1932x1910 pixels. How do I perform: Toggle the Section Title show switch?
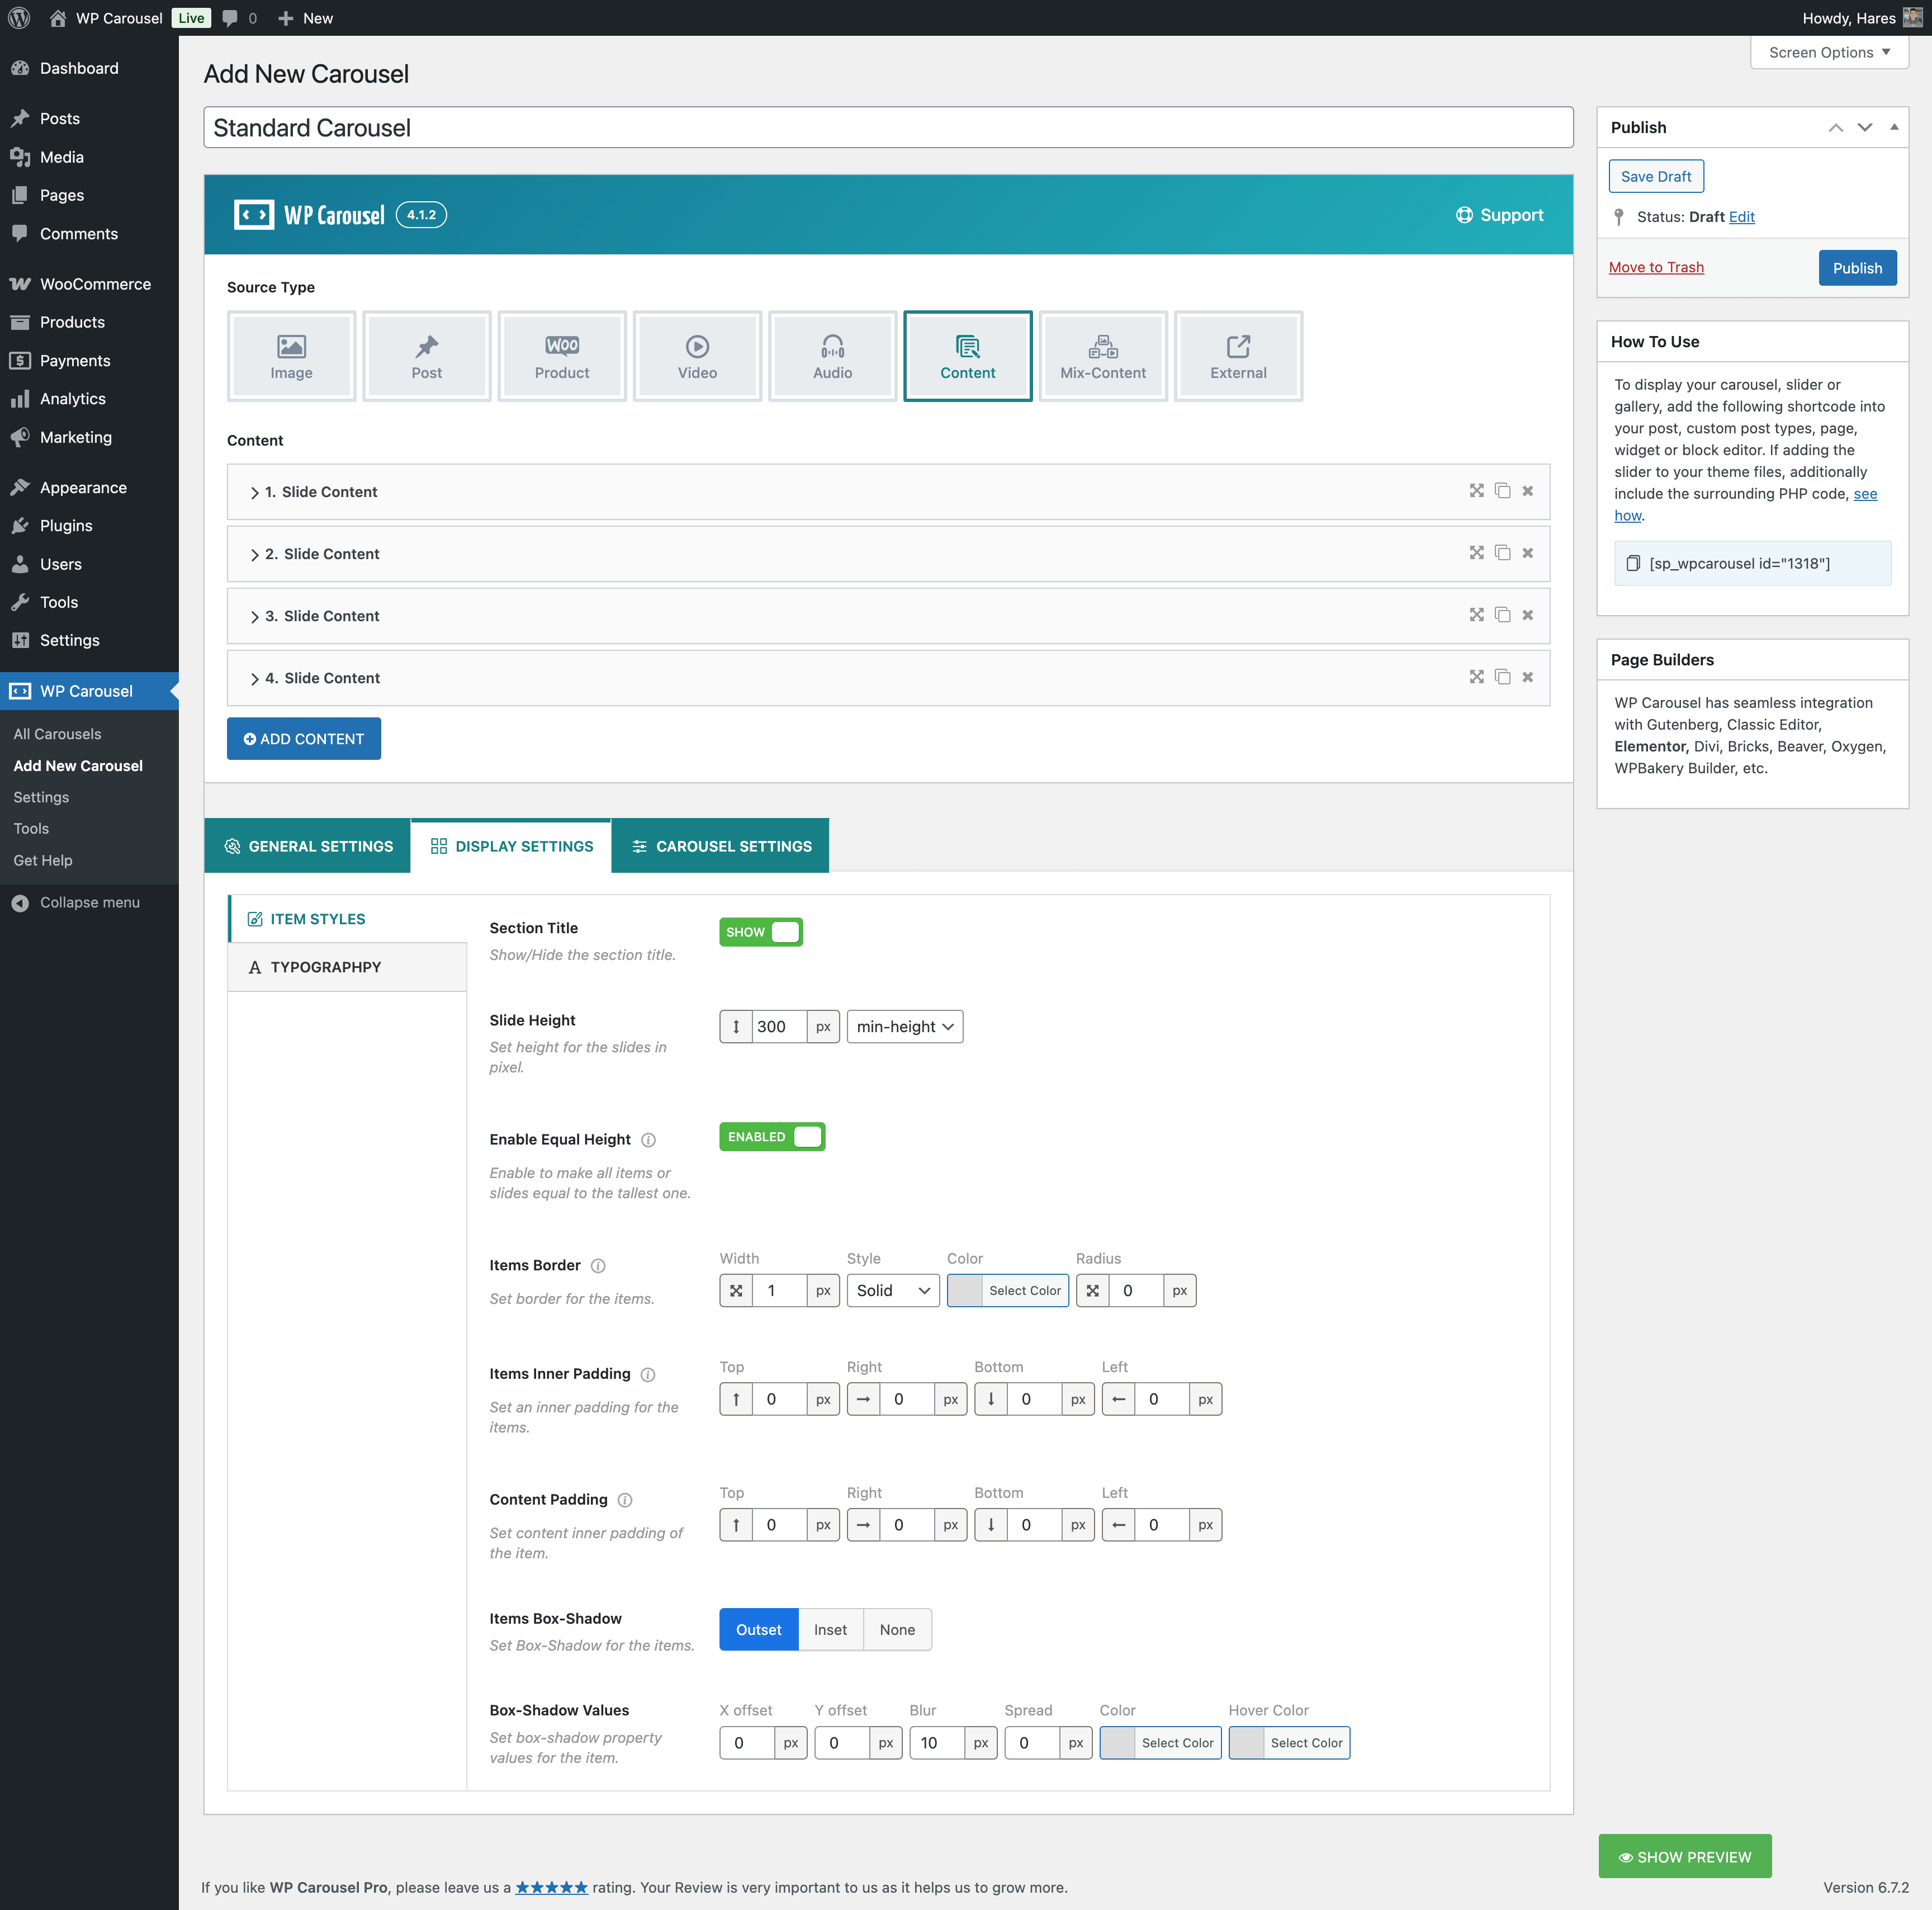pos(760,932)
